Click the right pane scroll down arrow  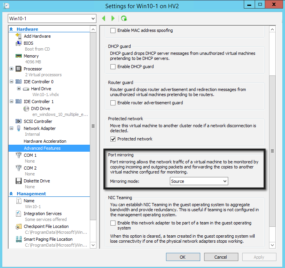tap(272, 245)
